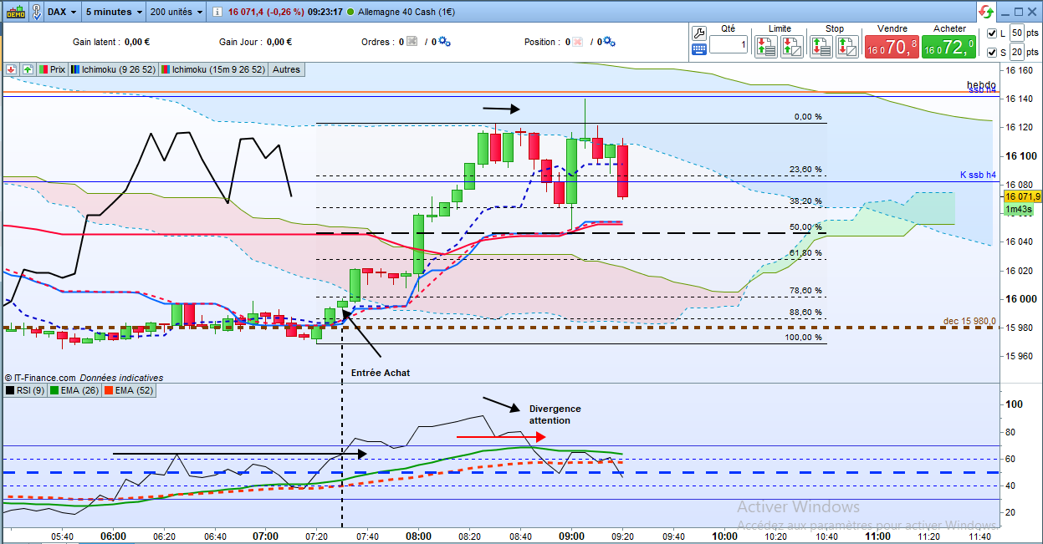Screen dimensions: 1043x544
Task: Click the link chart pin icon
Action: click(x=38, y=12)
